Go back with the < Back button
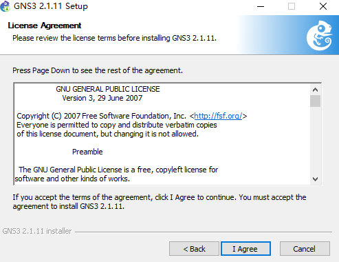The width and height of the screenshot is (339, 262). (x=194, y=249)
